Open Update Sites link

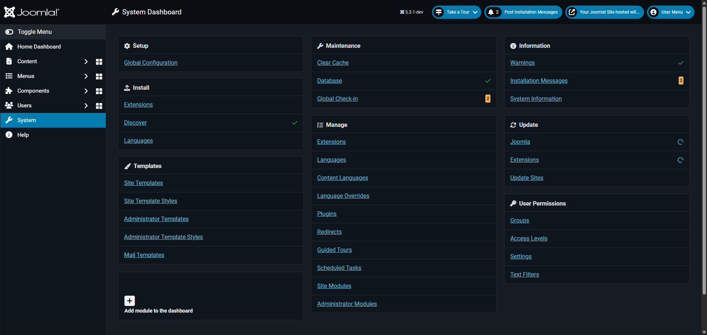click(x=527, y=178)
